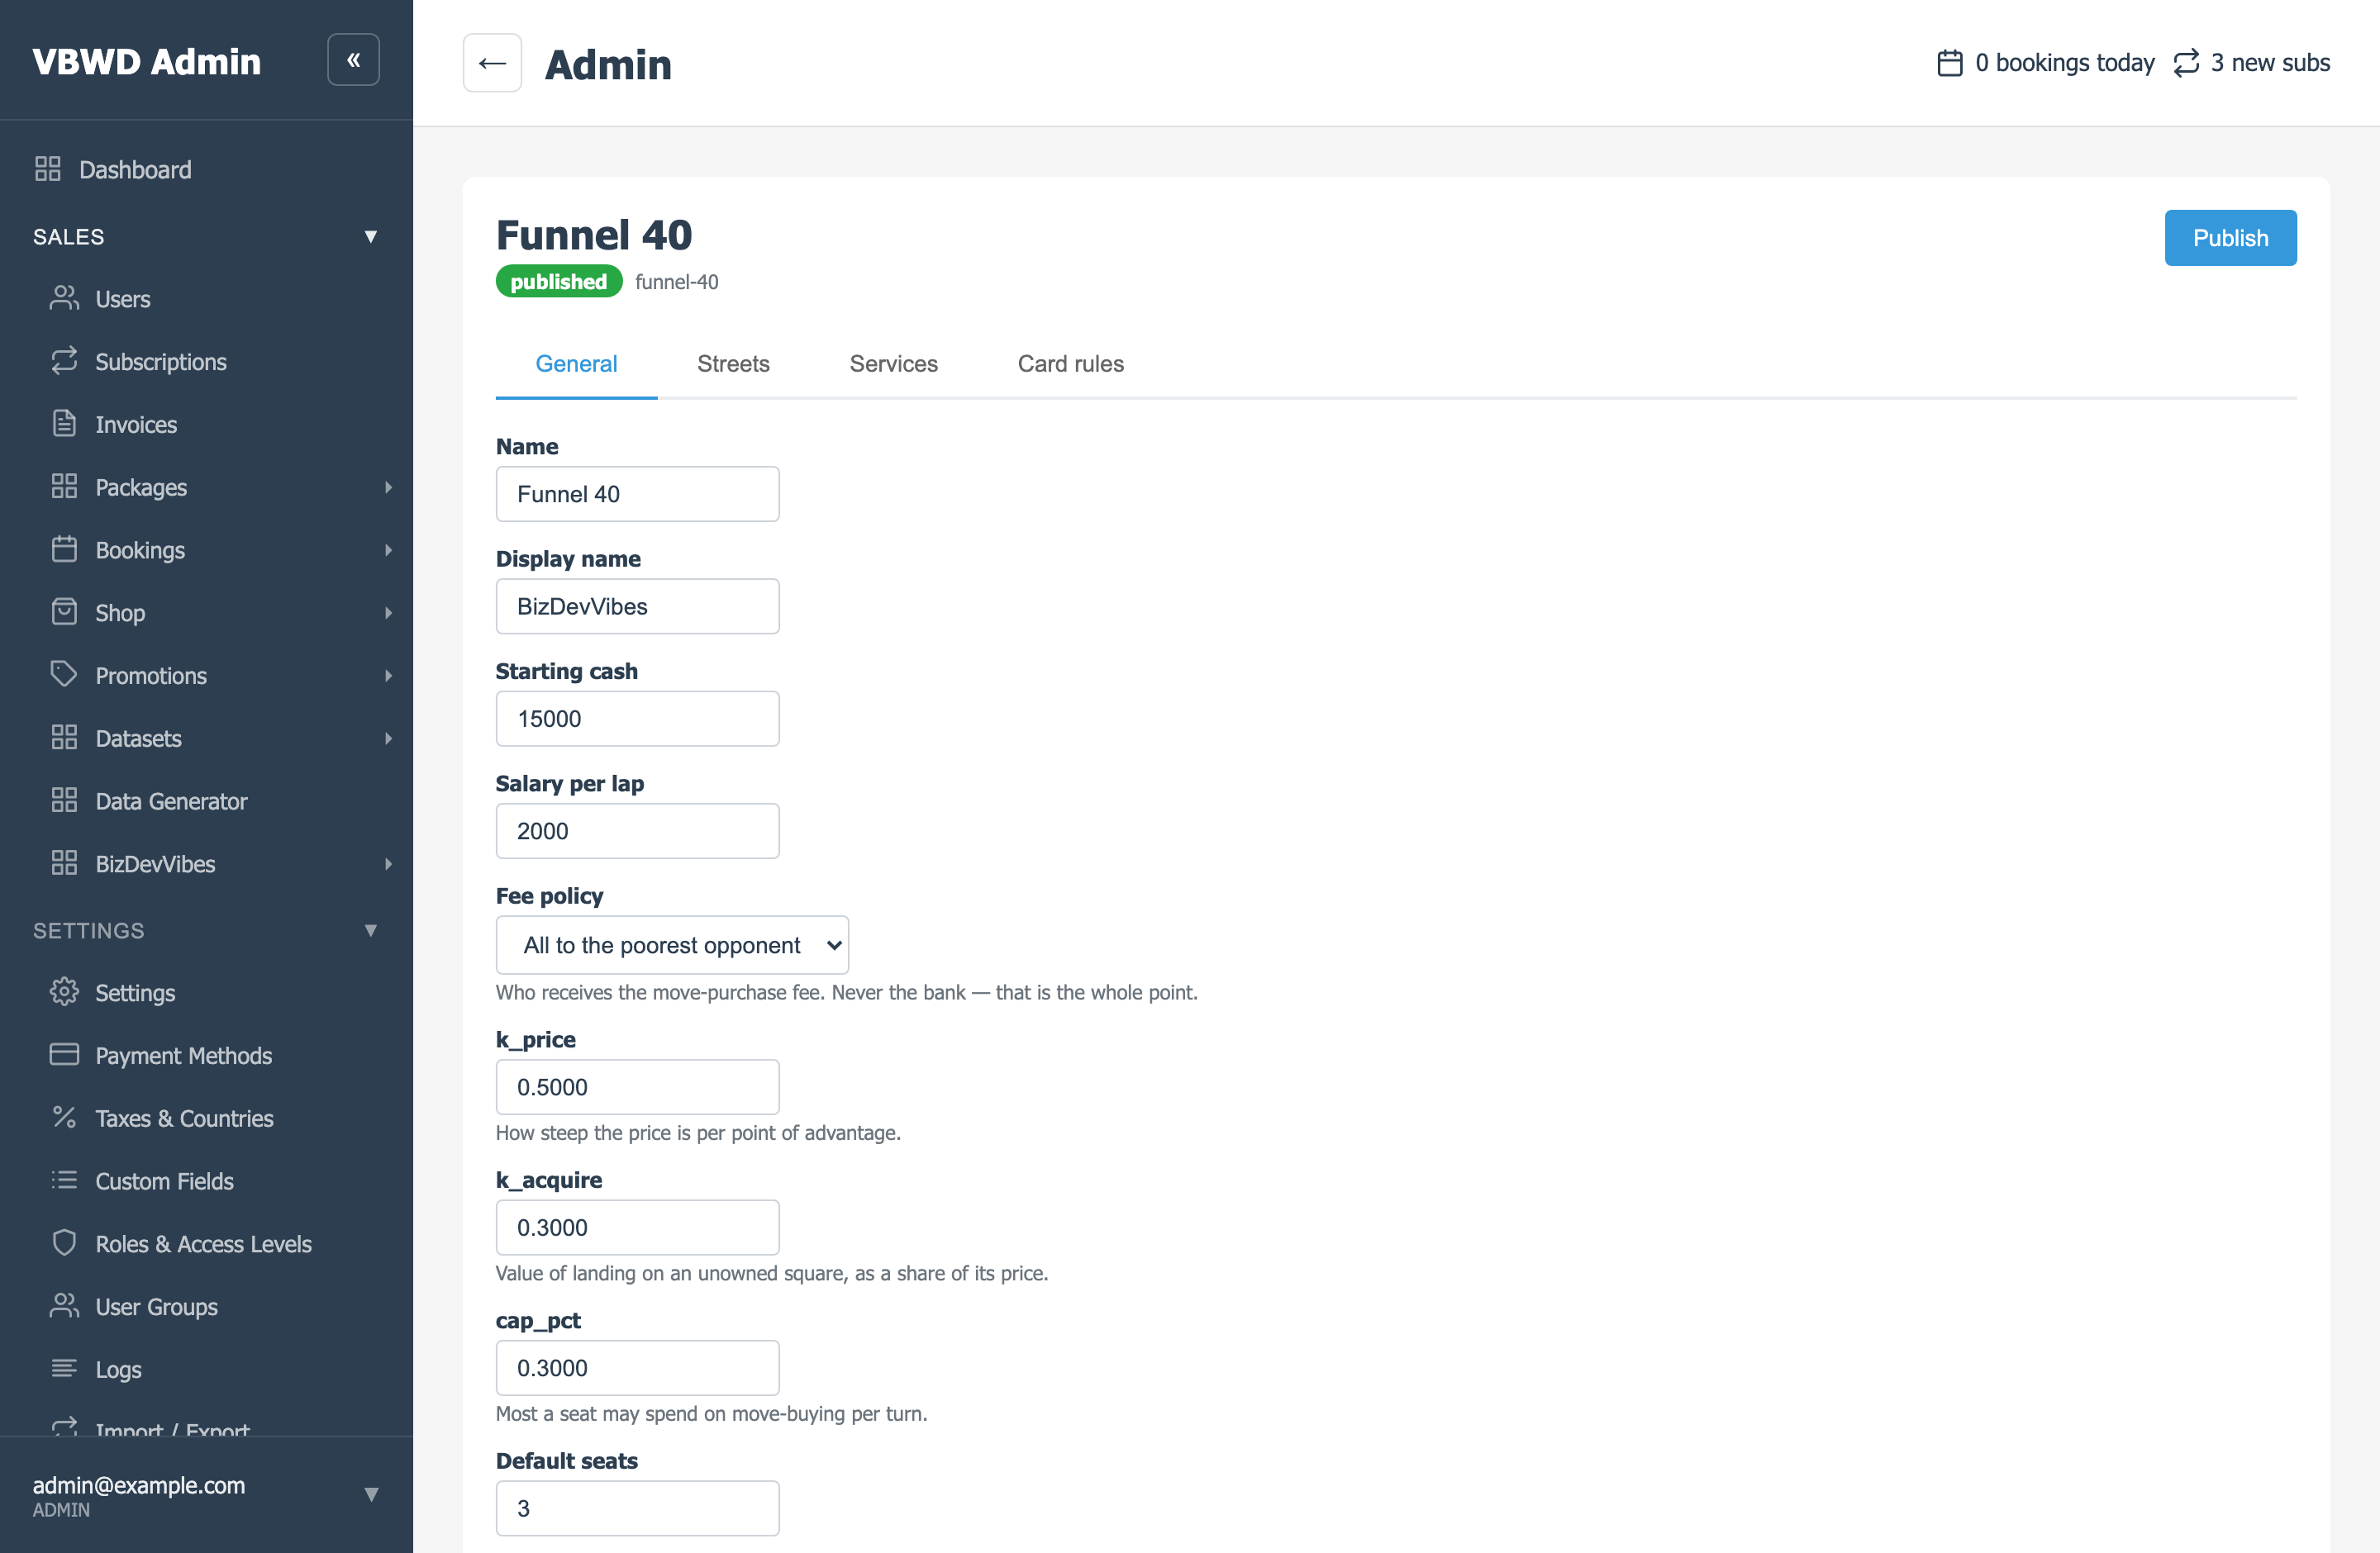Click the Dashboard grid icon

point(48,169)
